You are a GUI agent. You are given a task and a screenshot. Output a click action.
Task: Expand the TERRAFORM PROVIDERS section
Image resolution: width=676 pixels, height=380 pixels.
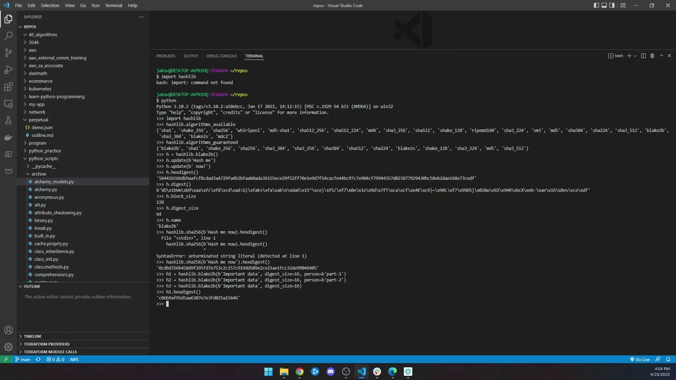46,344
